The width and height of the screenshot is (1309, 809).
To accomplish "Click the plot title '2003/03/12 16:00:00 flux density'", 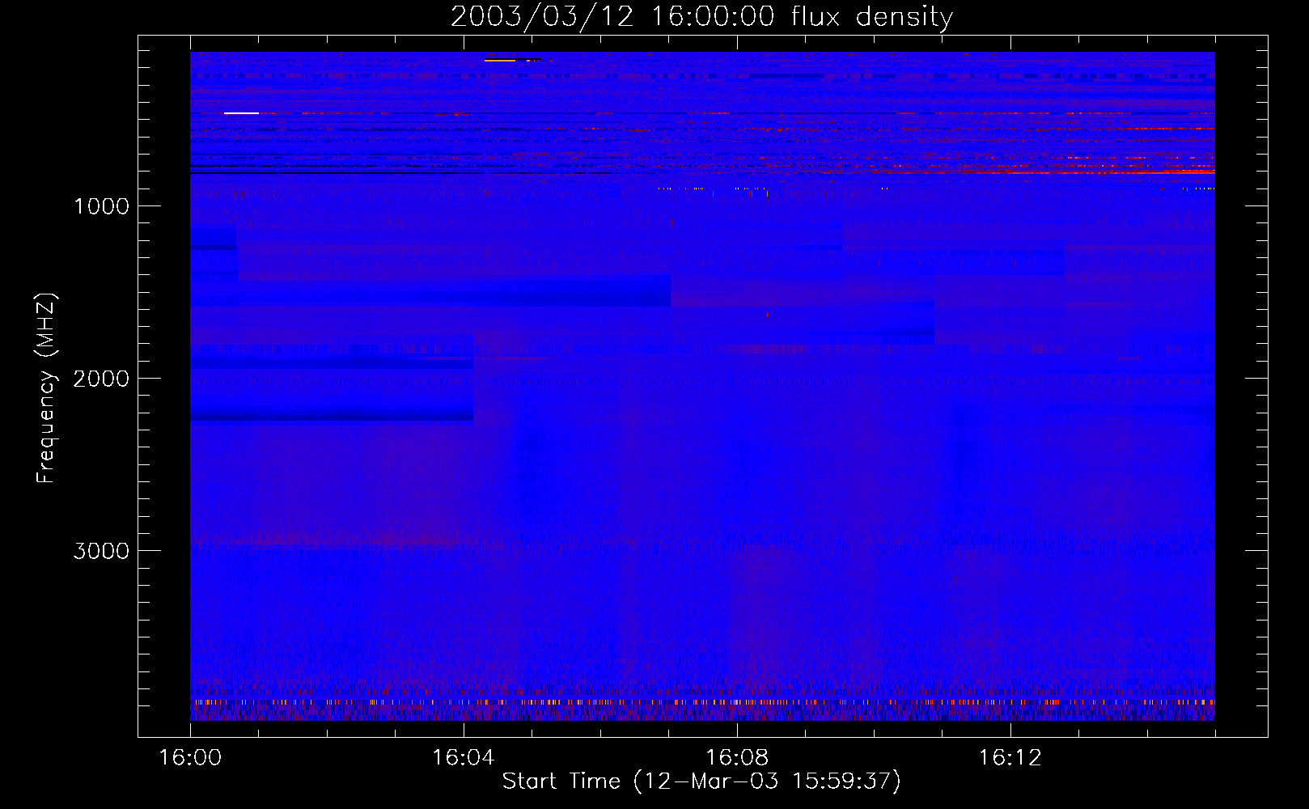I will point(701,17).
